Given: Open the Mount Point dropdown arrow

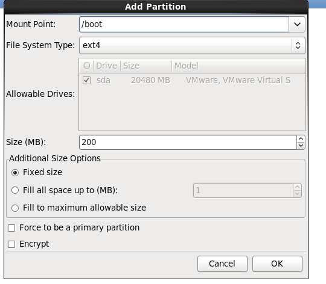Looking at the screenshot, I should pos(297,25).
